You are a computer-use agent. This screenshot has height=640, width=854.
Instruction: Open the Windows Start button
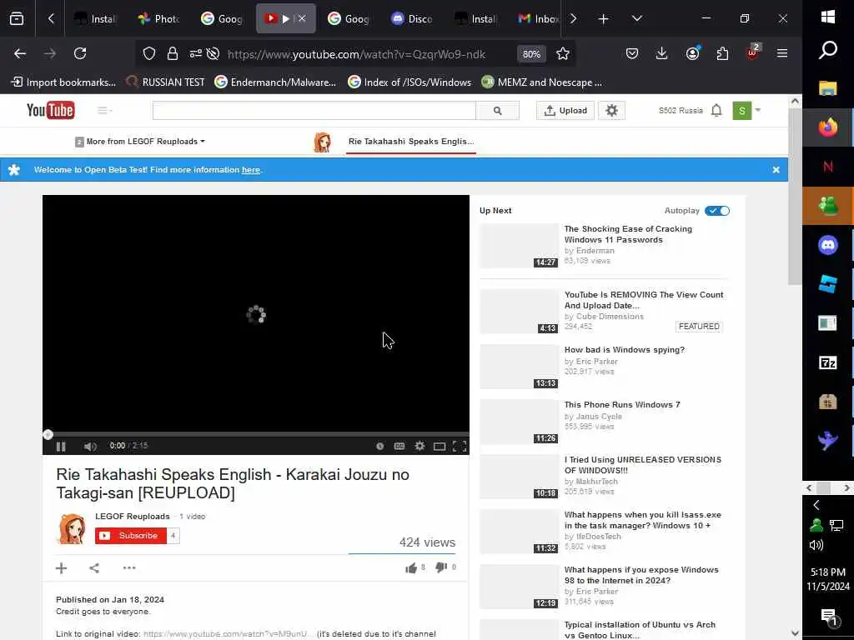[x=828, y=17]
